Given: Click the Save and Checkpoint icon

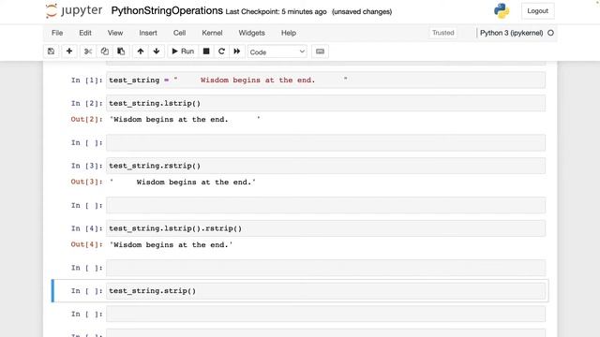Looking at the screenshot, I should (51, 51).
